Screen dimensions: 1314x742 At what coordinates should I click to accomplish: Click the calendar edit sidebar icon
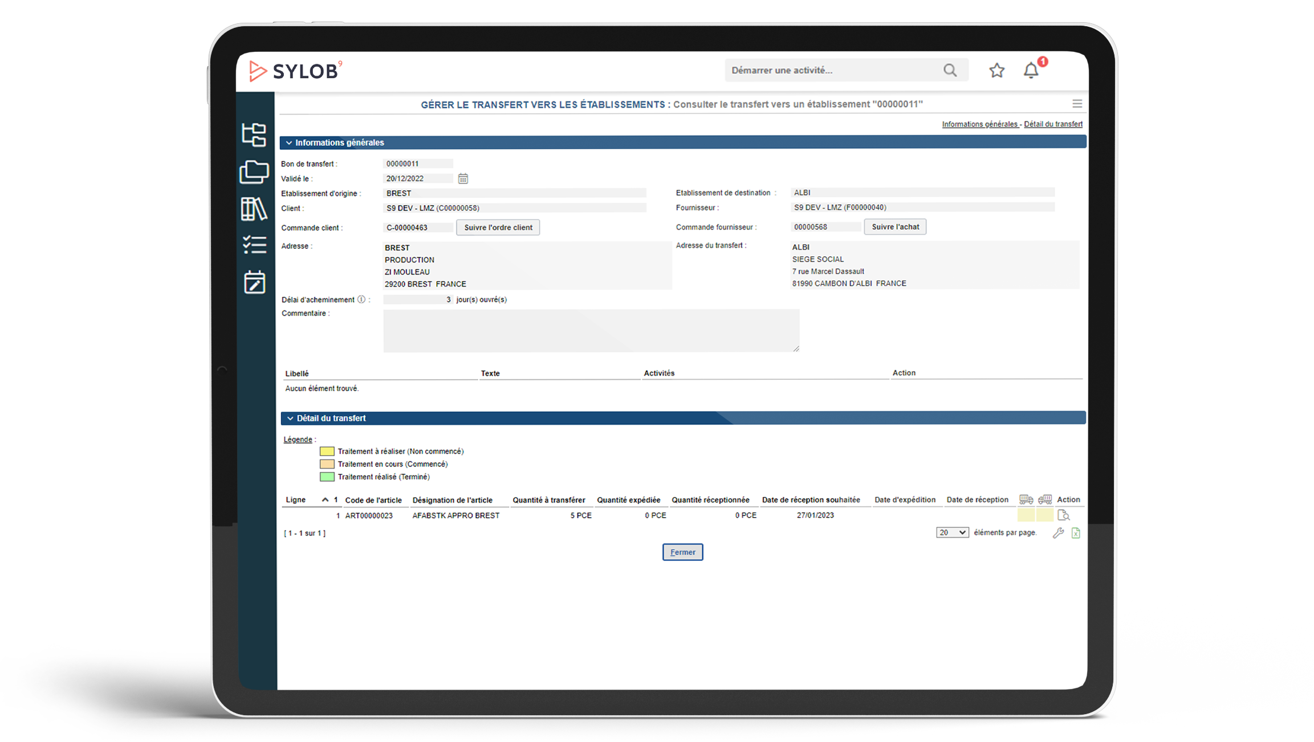click(254, 282)
